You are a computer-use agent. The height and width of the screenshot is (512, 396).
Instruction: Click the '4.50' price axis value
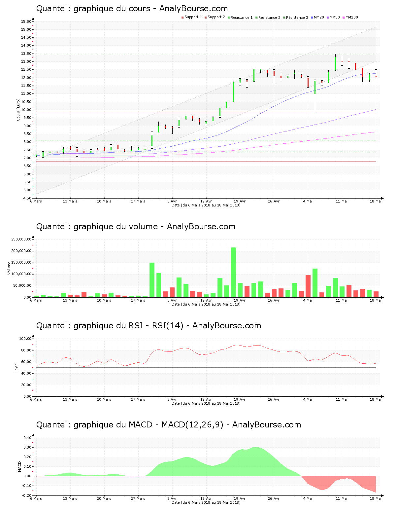tap(27, 198)
